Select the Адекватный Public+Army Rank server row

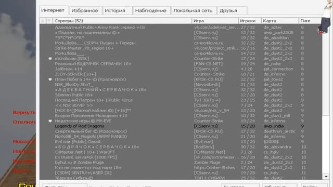click(x=181, y=28)
